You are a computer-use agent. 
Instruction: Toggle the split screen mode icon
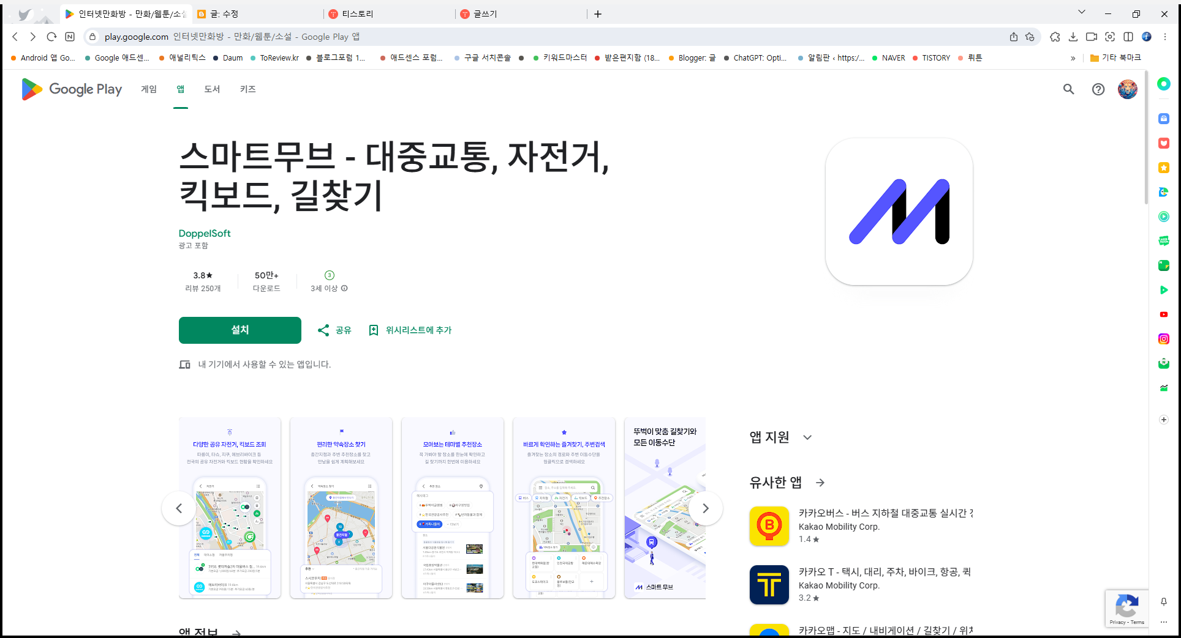[1128, 37]
